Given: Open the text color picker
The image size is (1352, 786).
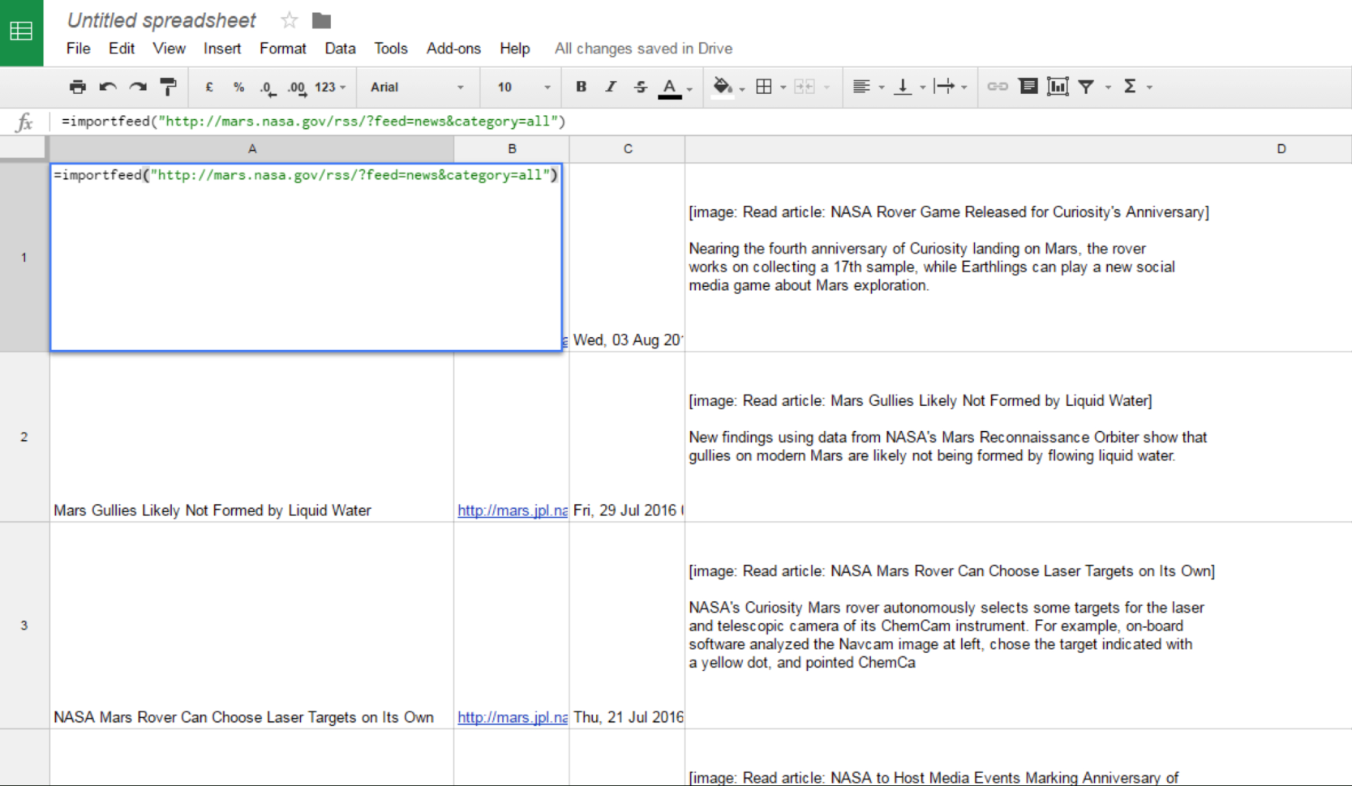Looking at the screenshot, I should 670,88.
